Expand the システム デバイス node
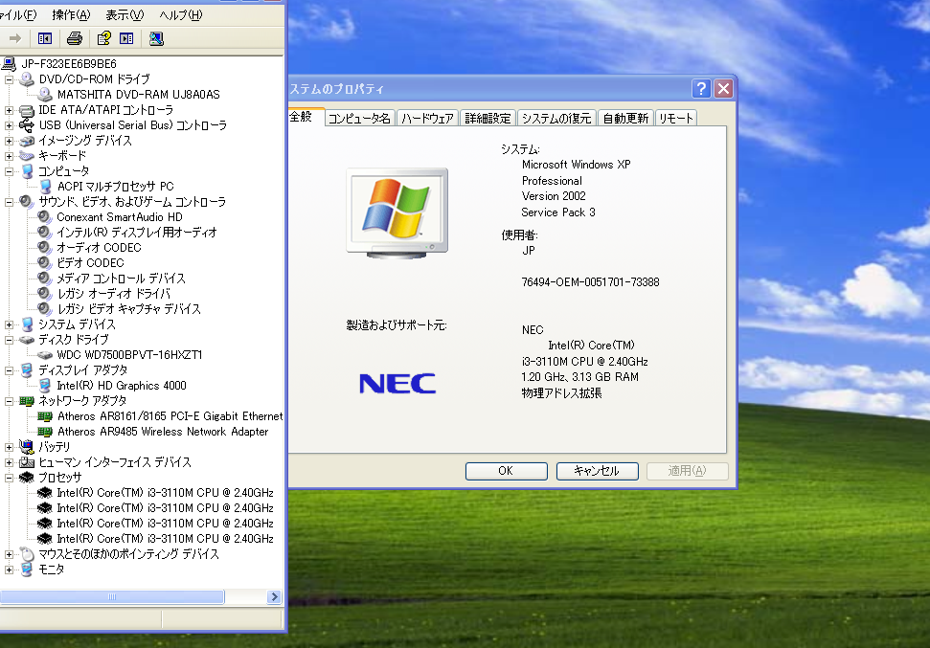The height and width of the screenshot is (648, 930). pyautogui.click(x=9, y=324)
